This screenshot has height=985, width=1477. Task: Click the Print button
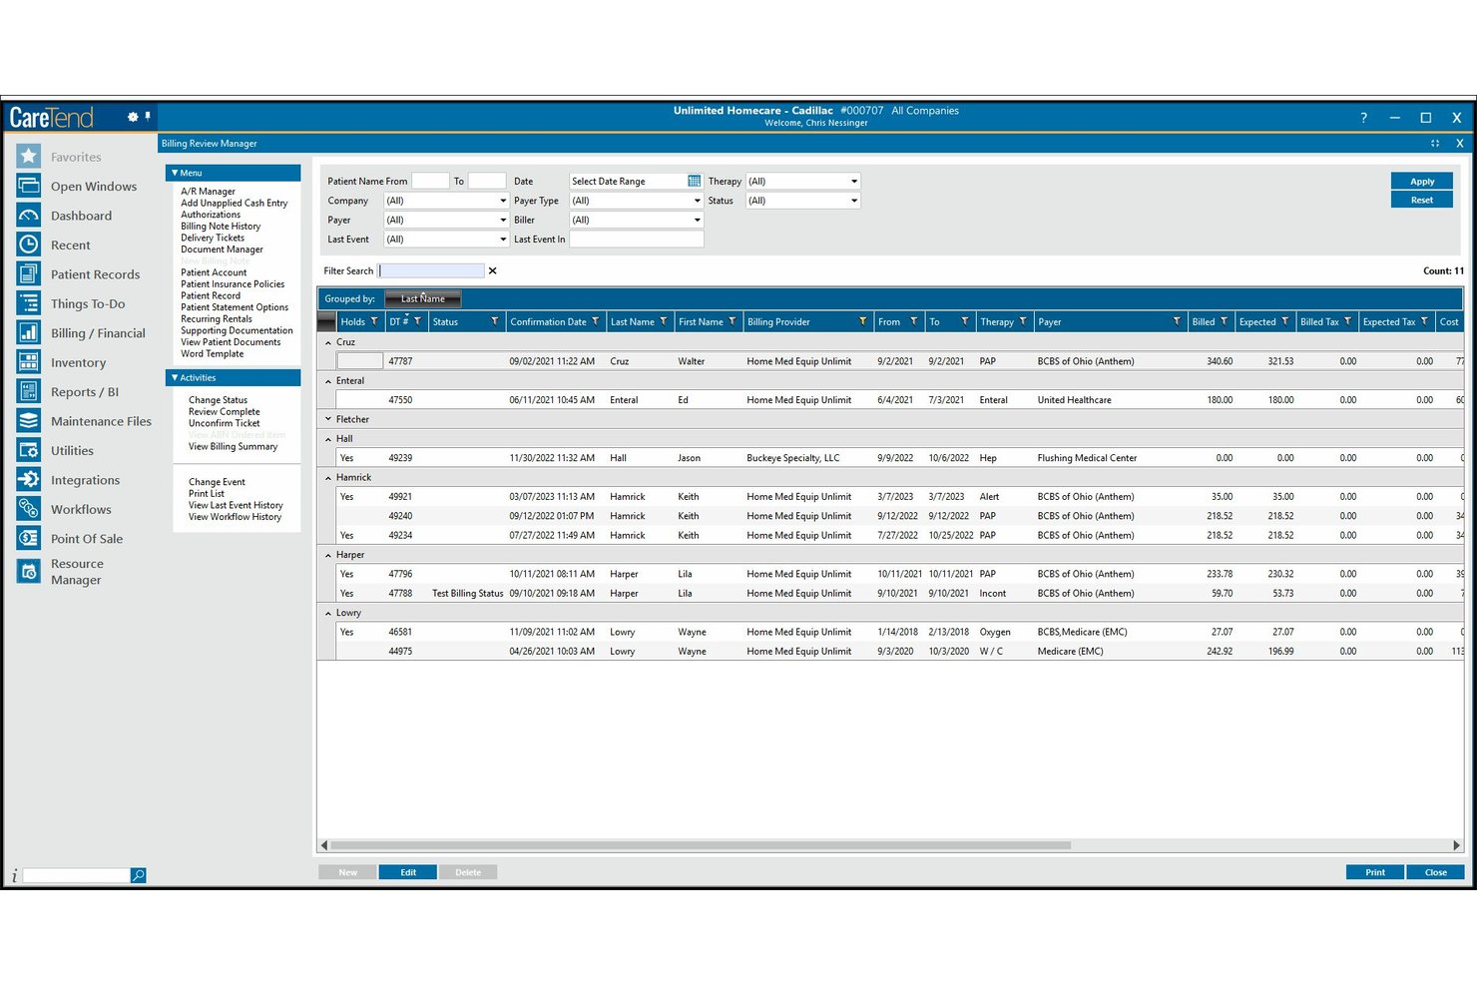1374,872
